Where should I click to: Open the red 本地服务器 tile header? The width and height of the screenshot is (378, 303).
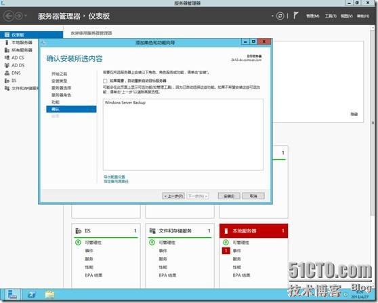tap(253, 230)
